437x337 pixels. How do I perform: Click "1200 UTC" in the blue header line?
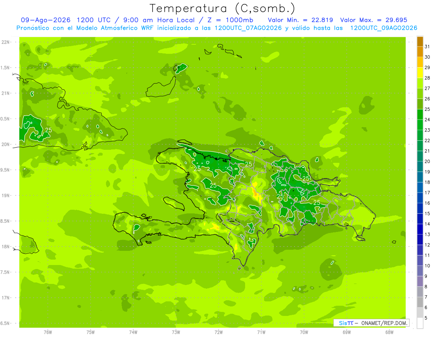pos(94,20)
